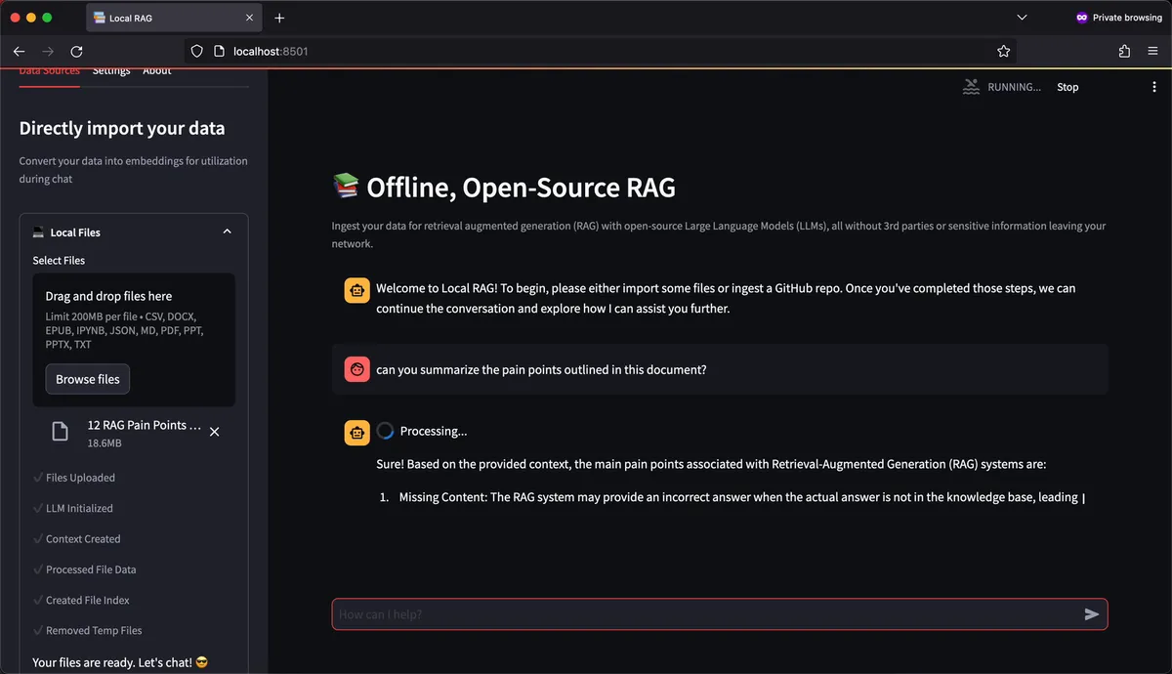The height and width of the screenshot is (674, 1172).
Task: Click the 'Private browsing' indicator
Action: [x=1118, y=18]
